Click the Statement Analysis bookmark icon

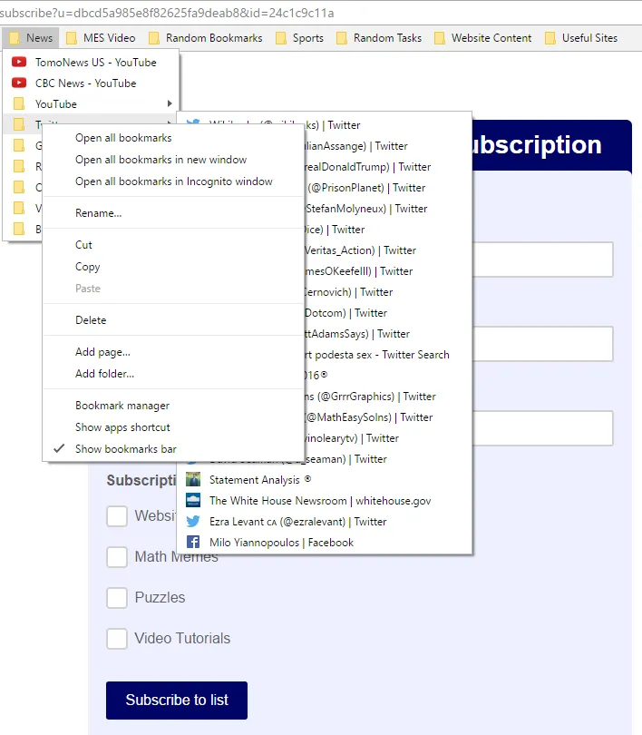[x=193, y=479]
